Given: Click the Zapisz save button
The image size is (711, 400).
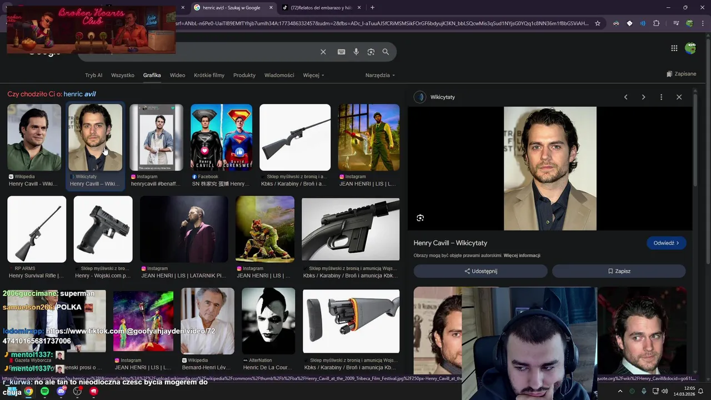Looking at the screenshot, I should point(619,271).
